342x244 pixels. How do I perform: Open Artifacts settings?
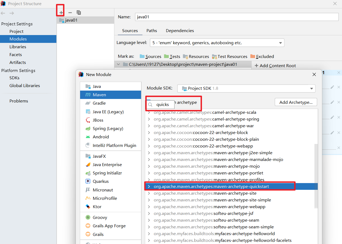pos(18,62)
